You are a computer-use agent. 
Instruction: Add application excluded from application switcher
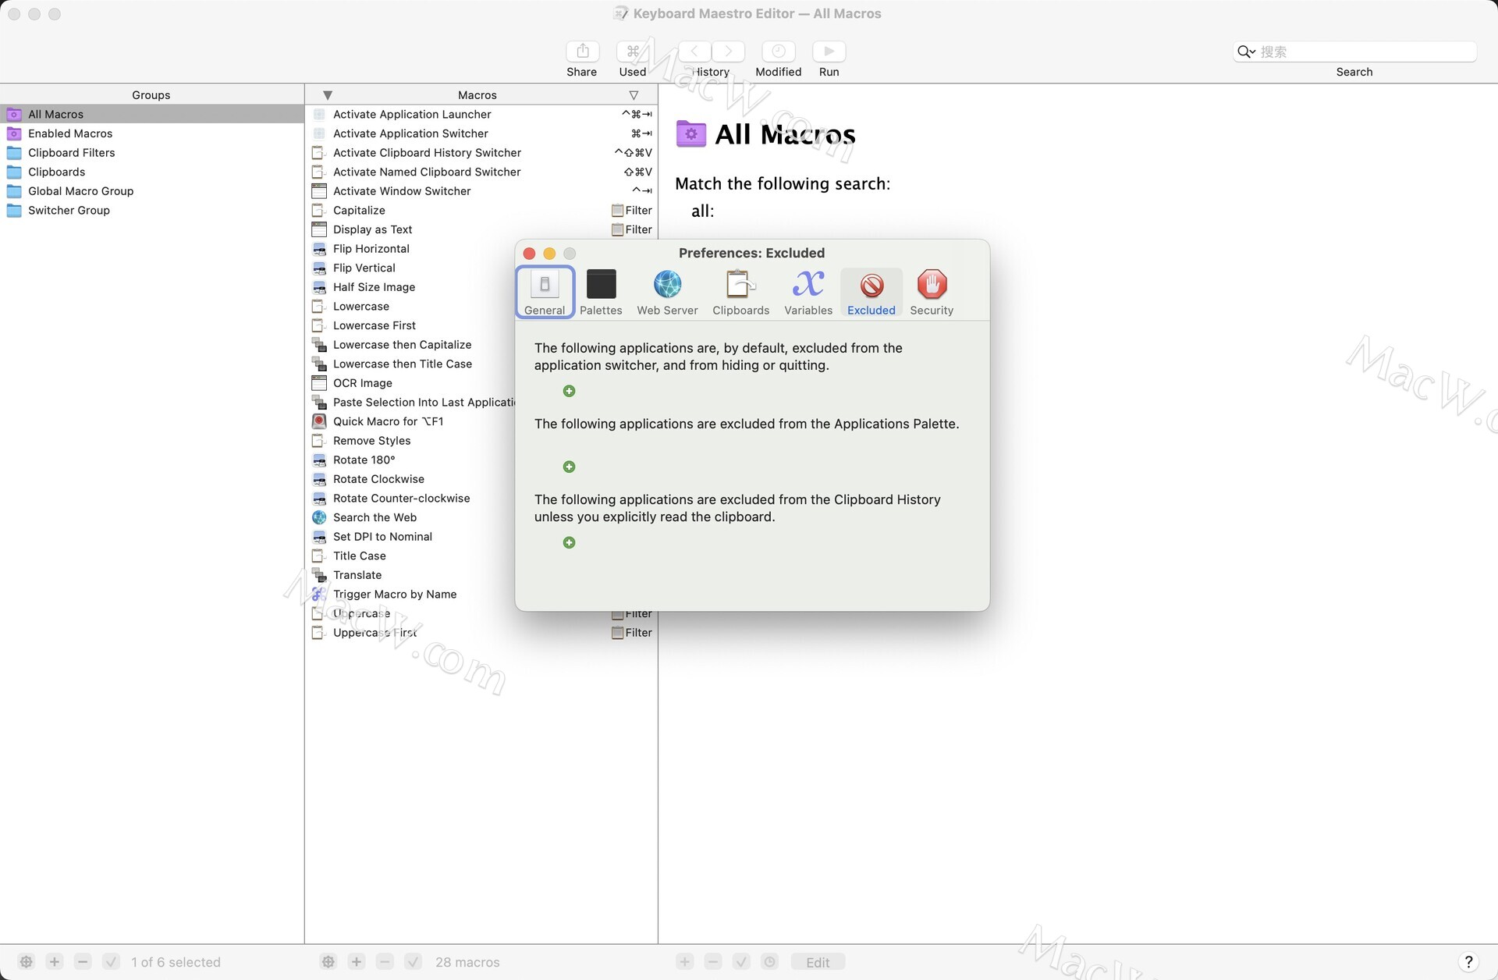pos(569,391)
